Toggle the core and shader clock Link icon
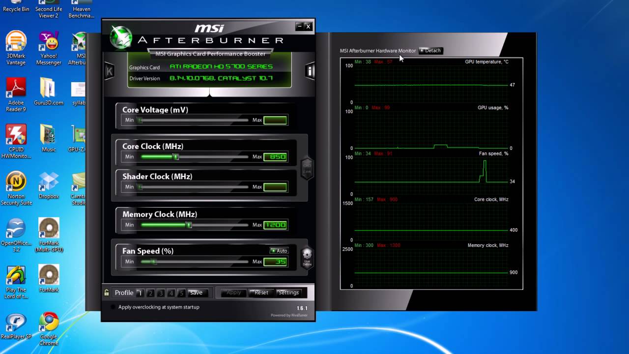Image resolution: width=629 pixels, height=354 pixels. (x=307, y=168)
